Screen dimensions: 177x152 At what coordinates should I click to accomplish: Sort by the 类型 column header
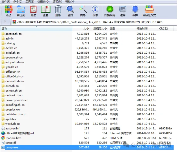click(x=122, y=28)
